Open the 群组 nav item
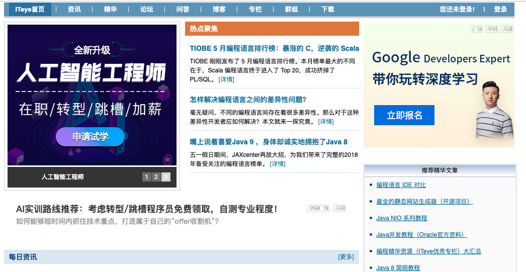The image size is (526, 272). pos(292,10)
